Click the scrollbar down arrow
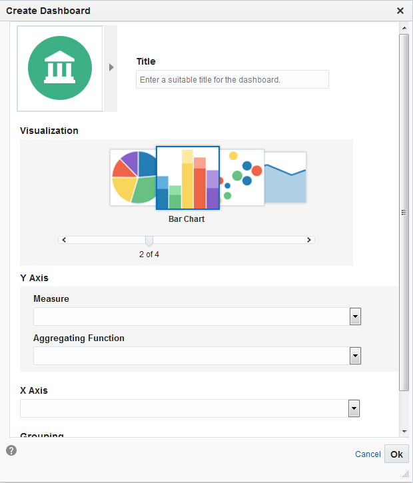413x483 pixels. pos(404,432)
